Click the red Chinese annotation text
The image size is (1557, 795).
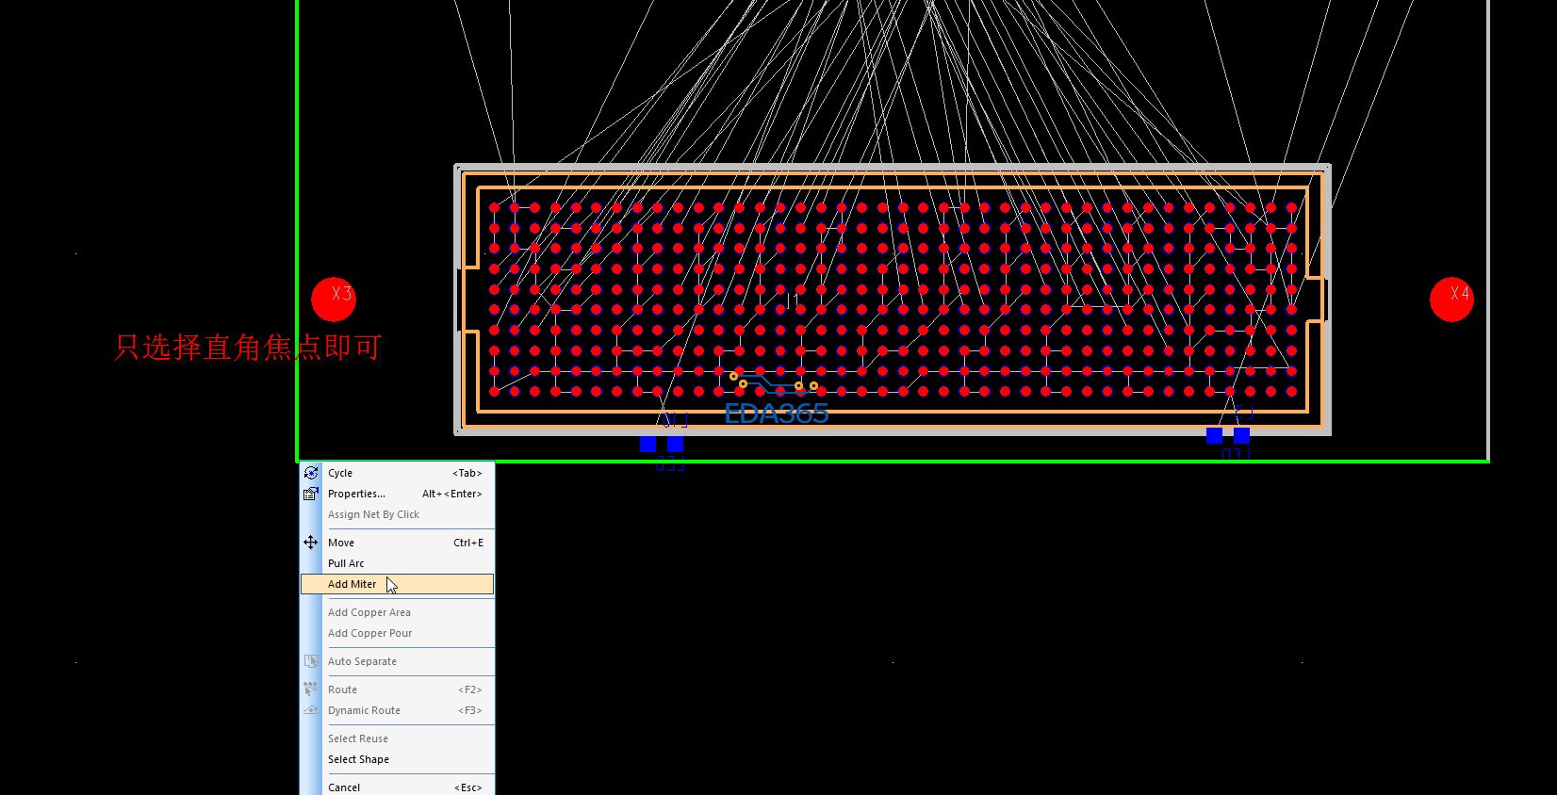click(x=247, y=348)
